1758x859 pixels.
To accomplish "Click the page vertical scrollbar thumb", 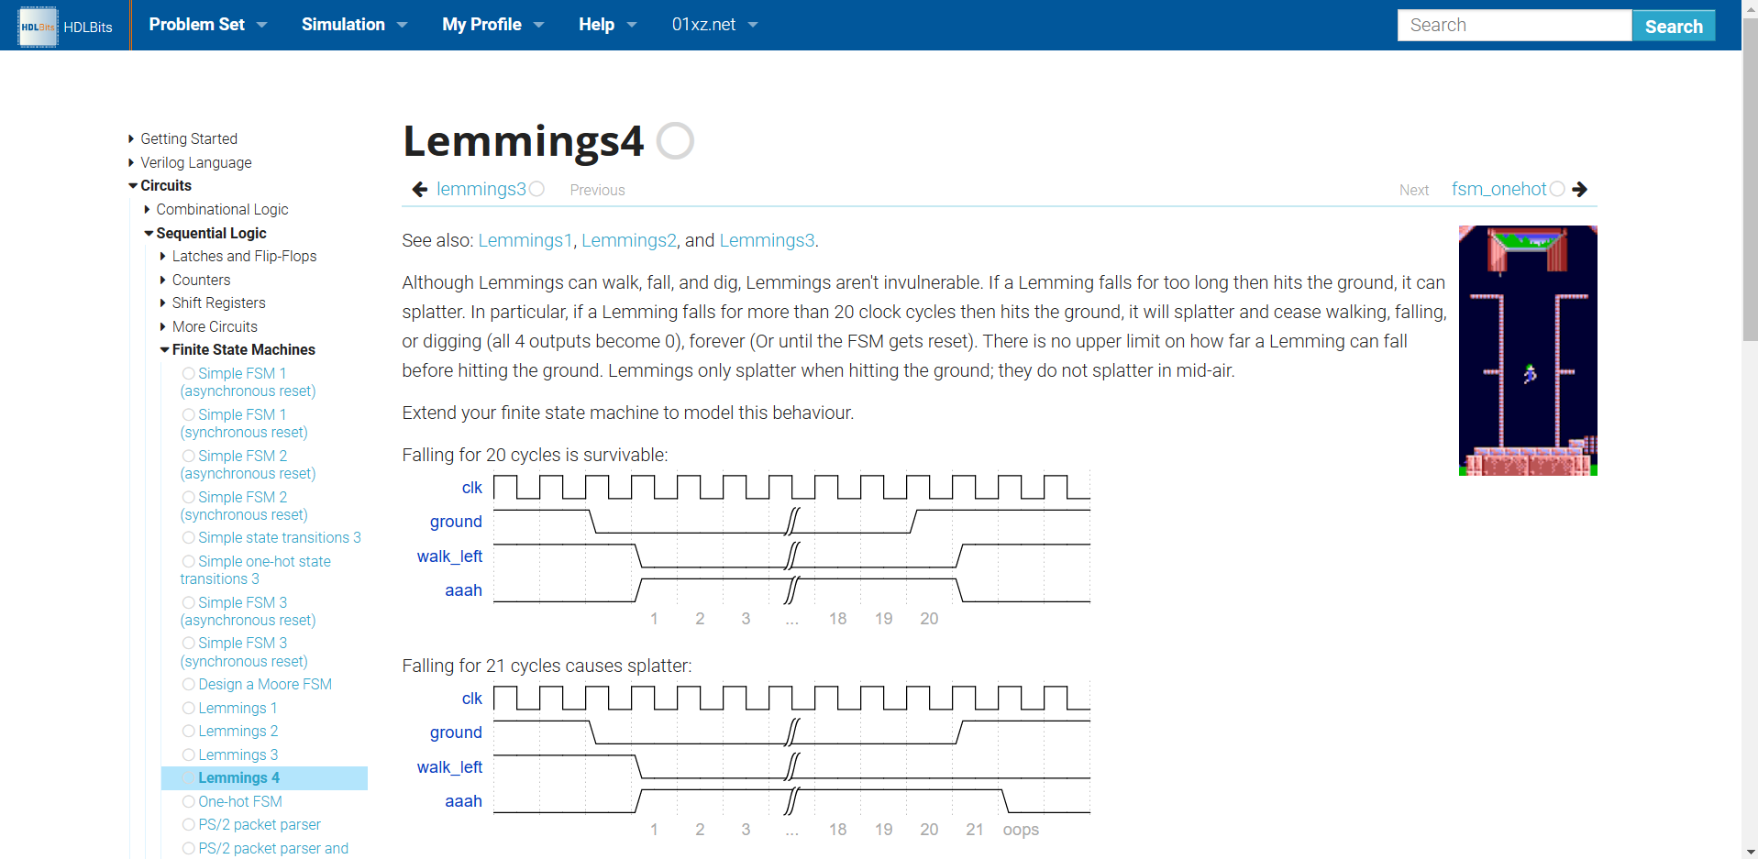I will [1750, 179].
